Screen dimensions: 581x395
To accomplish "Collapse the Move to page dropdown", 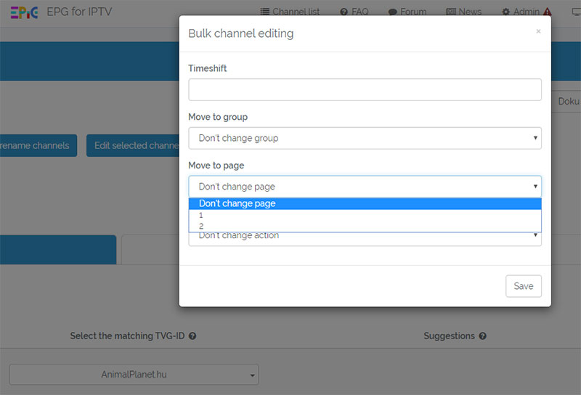I will (x=365, y=187).
